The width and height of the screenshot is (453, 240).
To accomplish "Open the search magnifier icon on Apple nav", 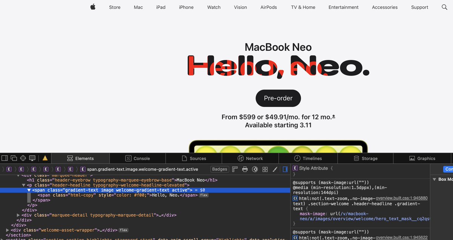I will coord(444,7).
